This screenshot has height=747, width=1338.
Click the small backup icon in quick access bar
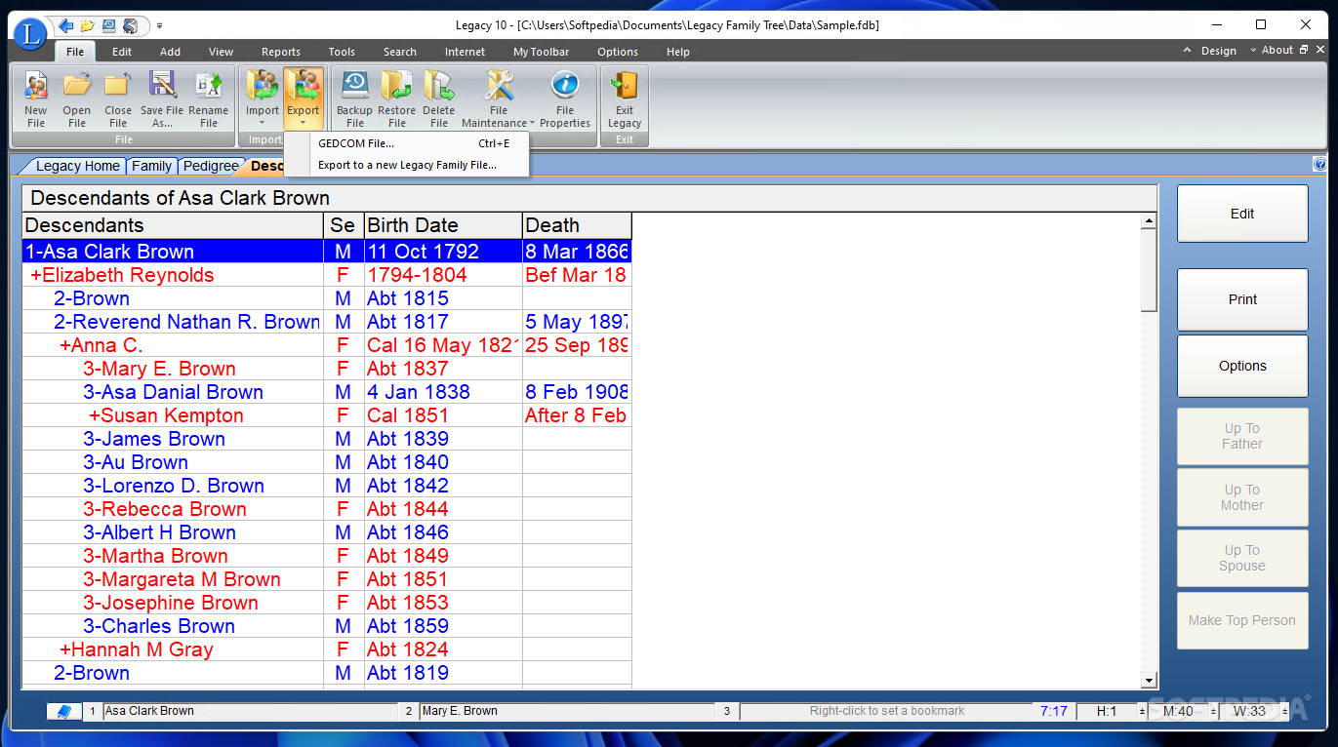(109, 25)
